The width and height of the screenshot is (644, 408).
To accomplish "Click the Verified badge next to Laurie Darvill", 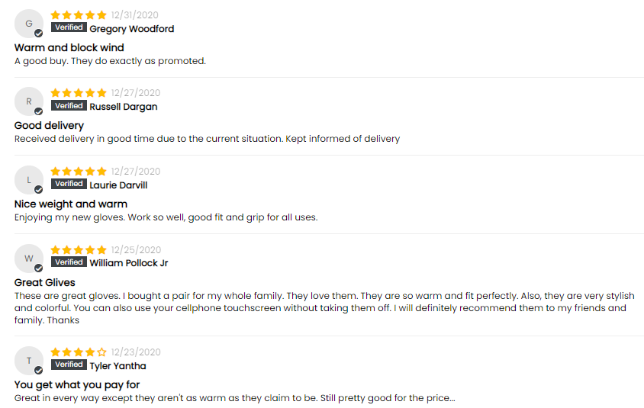I will tap(69, 184).
